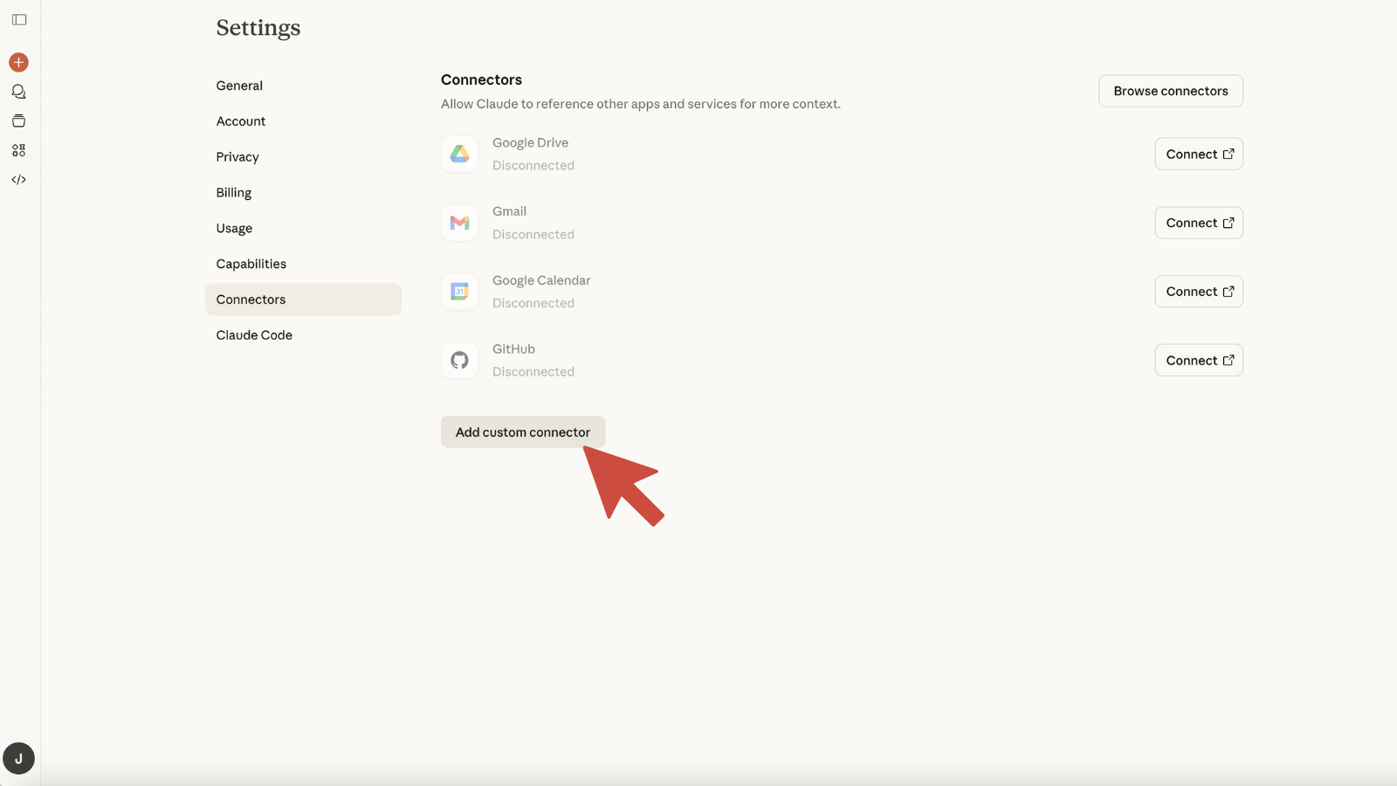The height and width of the screenshot is (786, 1397).
Task: Click the GitHub logo icon
Action: coord(459,360)
